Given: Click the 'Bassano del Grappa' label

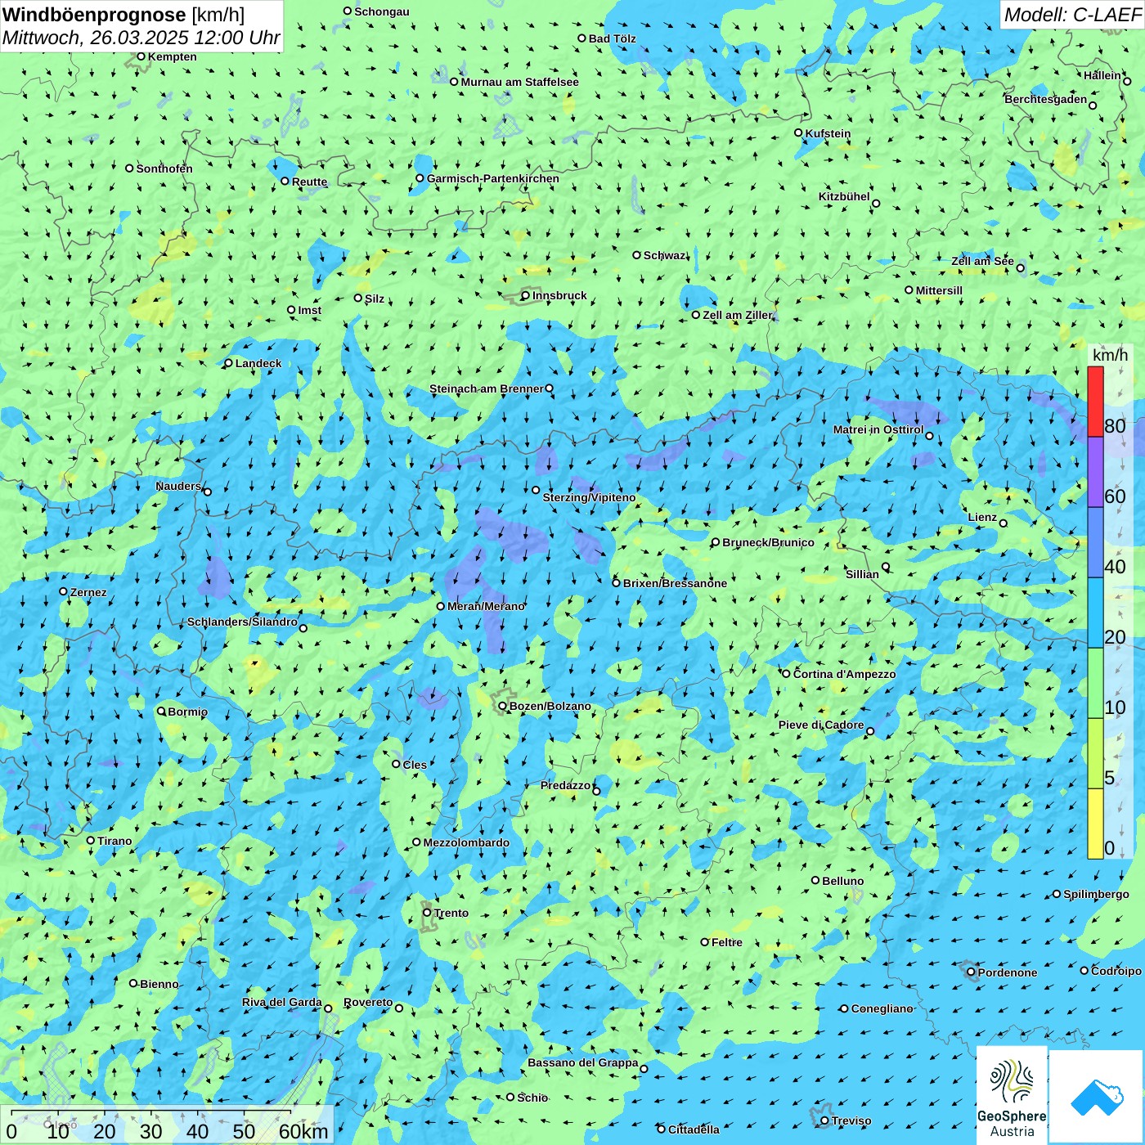Looking at the screenshot, I should [583, 1062].
